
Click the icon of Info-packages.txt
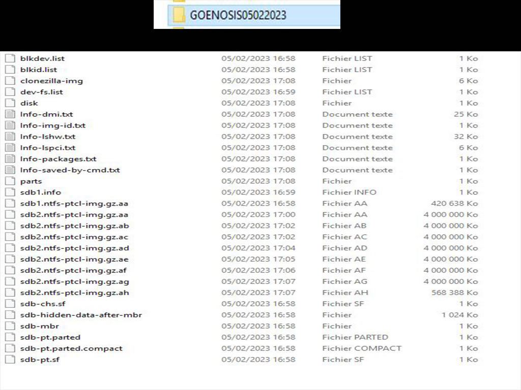click(10, 159)
